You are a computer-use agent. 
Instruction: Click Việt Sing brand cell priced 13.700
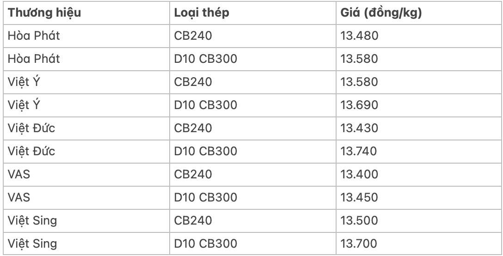[x=33, y=244]
